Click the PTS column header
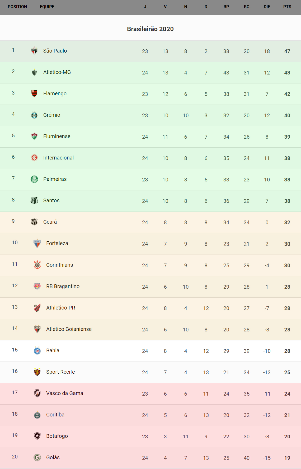Viewport: 301px width, 469px height. point(287,7)
